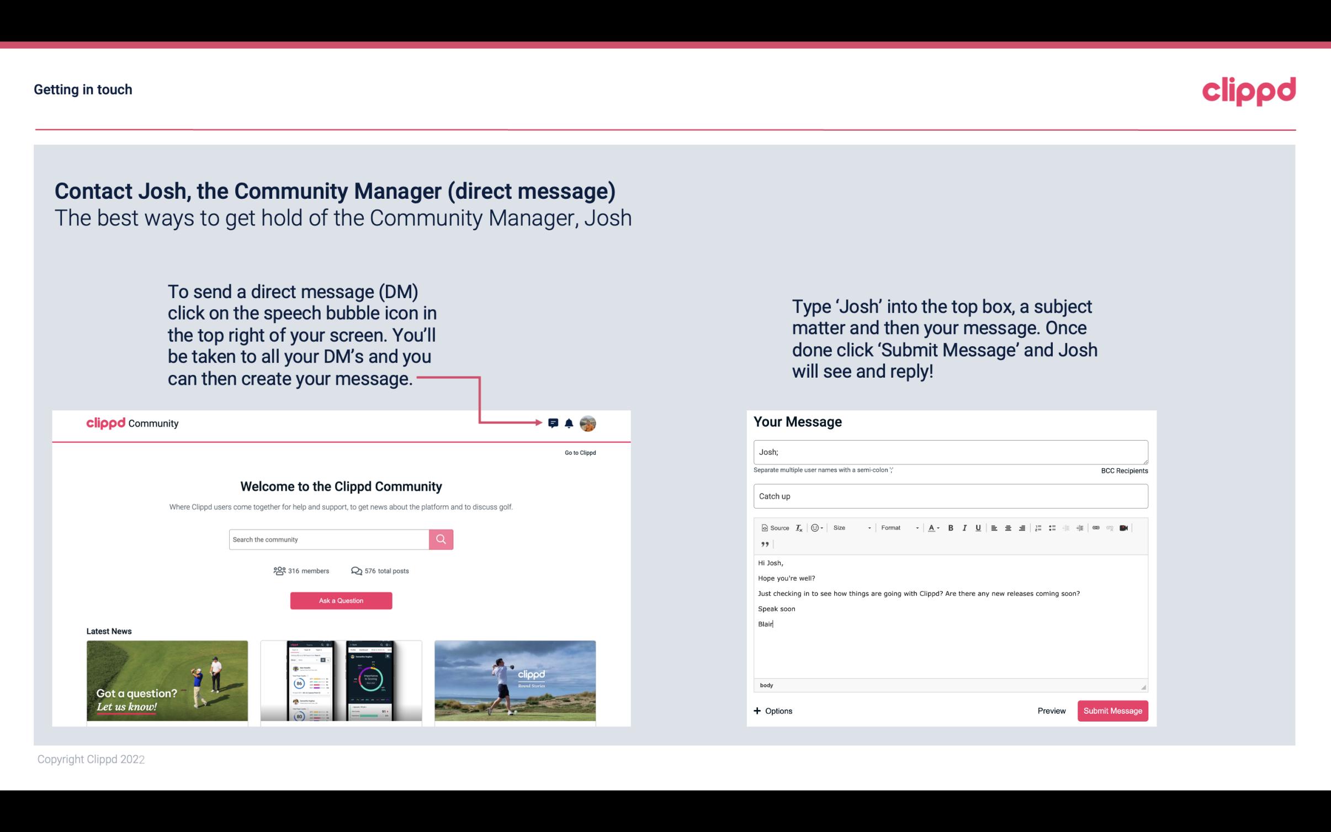Click the user profile avatar icon
The height and width of the screenshot is (832, 1331).
tap(588, 423)
